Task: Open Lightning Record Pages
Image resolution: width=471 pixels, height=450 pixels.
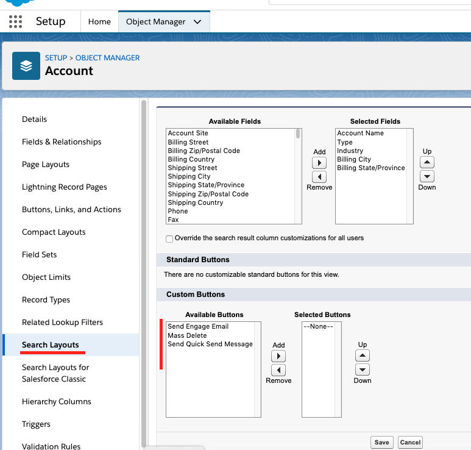Action: pos(64,187)
